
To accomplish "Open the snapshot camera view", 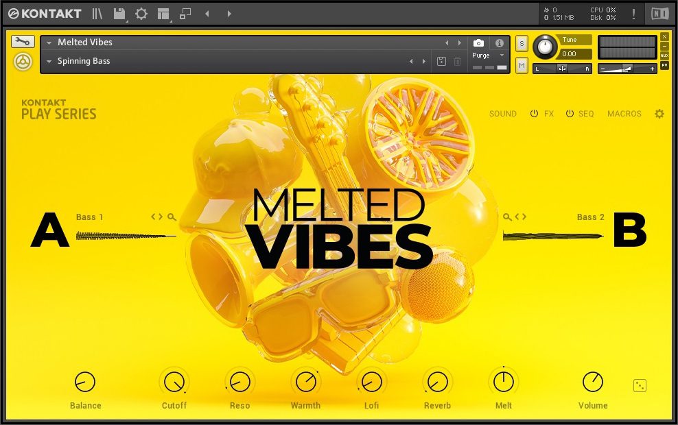I will click(478, 42).
